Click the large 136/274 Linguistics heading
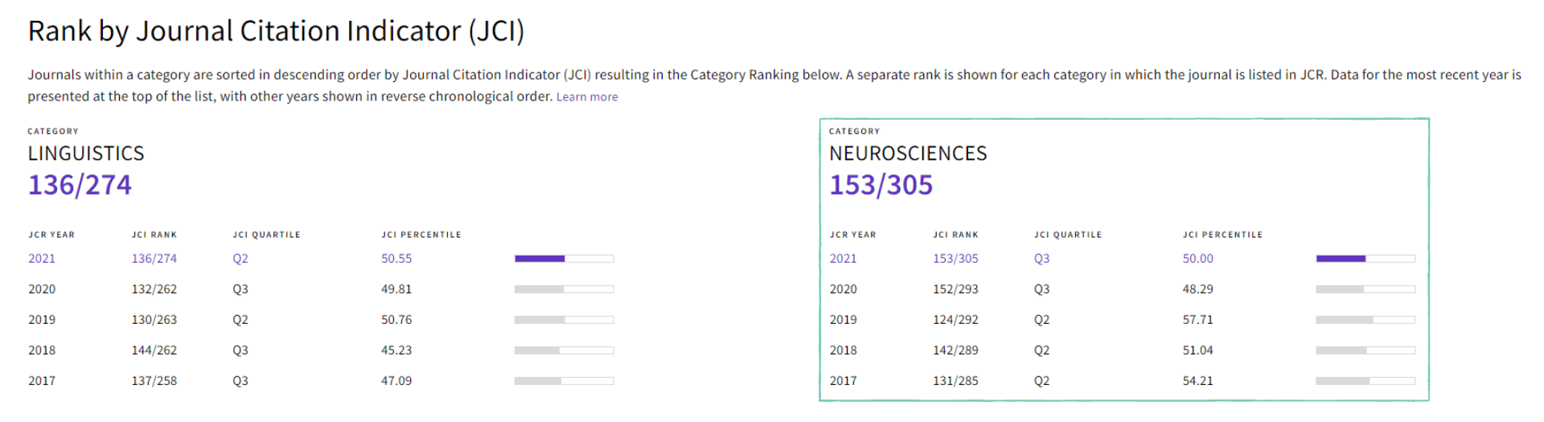1544x422 pixels. [80, 186]
